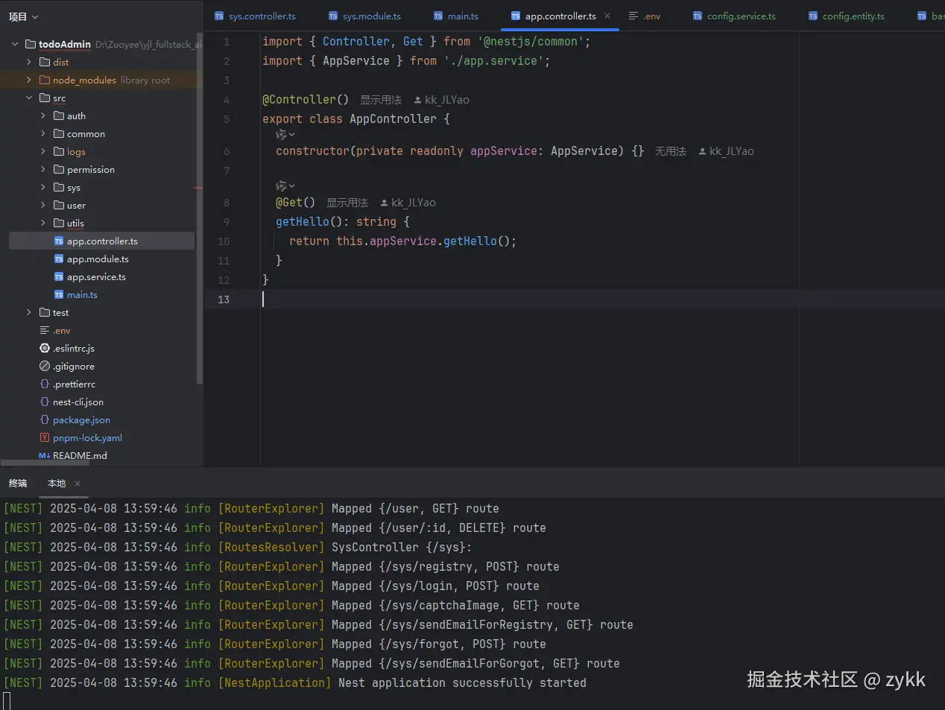The width and height of the screenshot is (945, 710).
Task: Collapse the src folder
Action: pyautogui.click(x=29, y=98)
